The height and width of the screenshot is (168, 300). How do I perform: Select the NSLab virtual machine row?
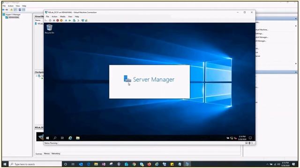pyautogui.click(x=40, y=23)
